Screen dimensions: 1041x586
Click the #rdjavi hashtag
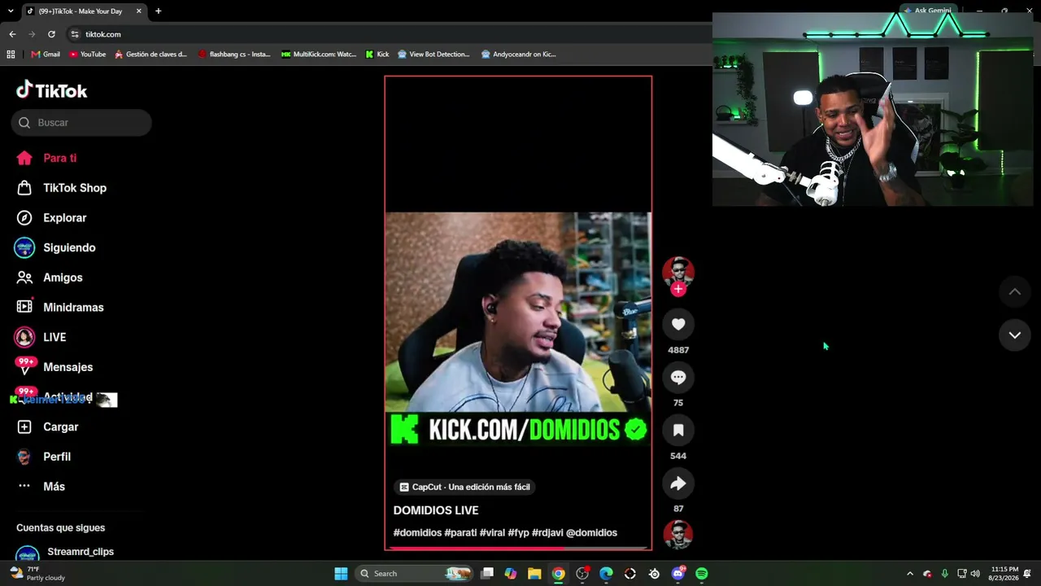[x=547, y=533]
